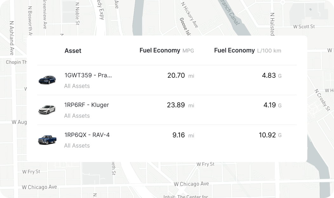Image resolution: width=334 pixels, height=198 pixels.
Task: Open the 1GWT359 - Pra... asset
Action: point(88,76)
